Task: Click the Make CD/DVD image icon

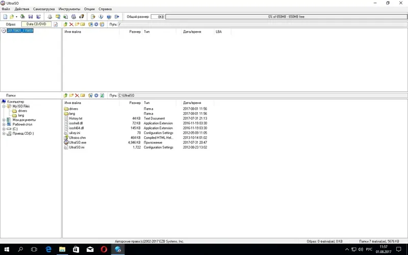Action: (x=49, y=17)
